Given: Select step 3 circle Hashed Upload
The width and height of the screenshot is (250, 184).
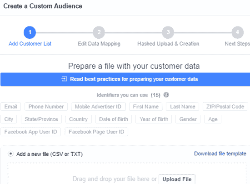Looking at the screenshot, I should [168, 32].
